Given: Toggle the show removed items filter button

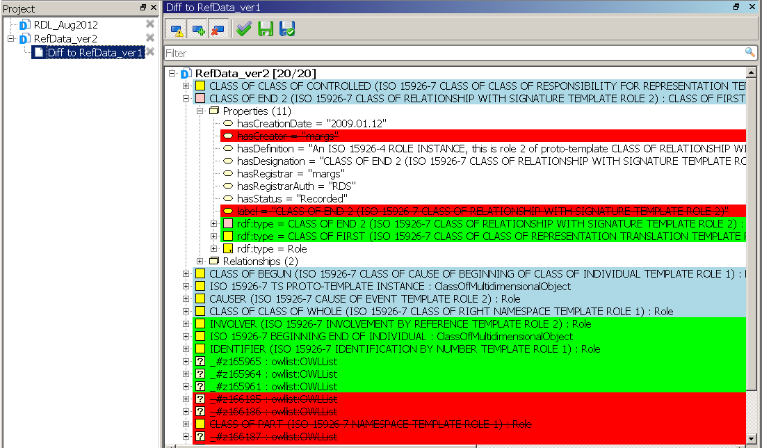Looking at the screenshot, I should pos(217,30).
